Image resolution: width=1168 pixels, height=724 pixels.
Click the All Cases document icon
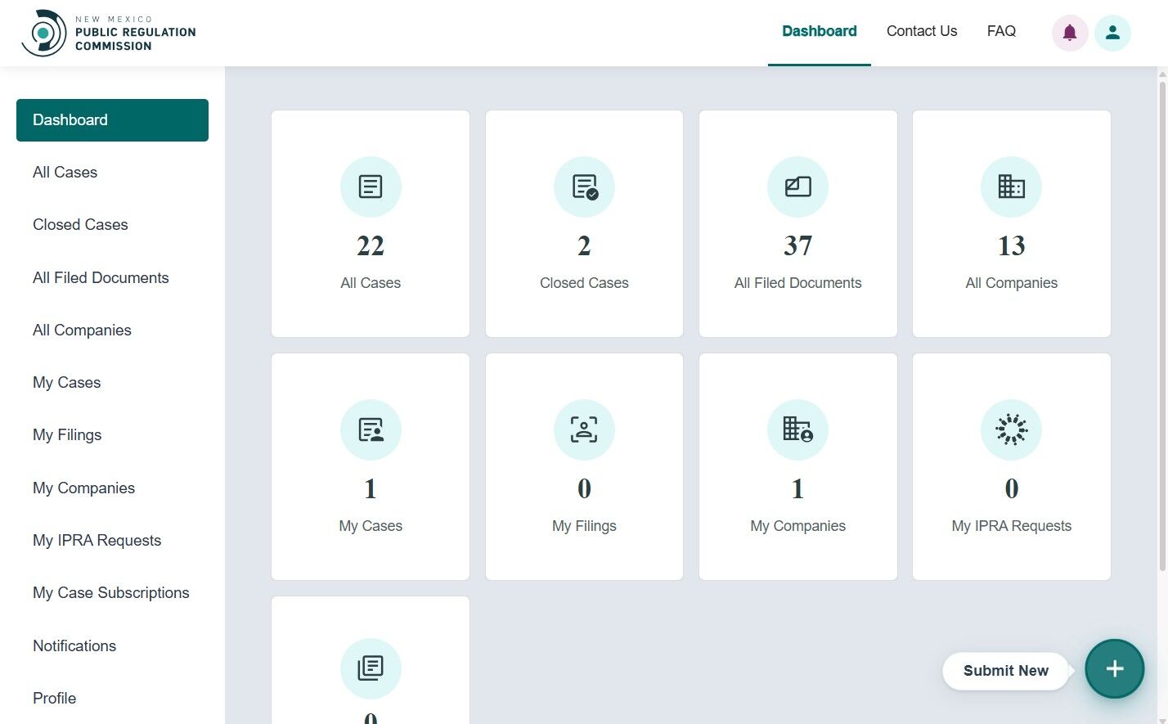point(371,187)
